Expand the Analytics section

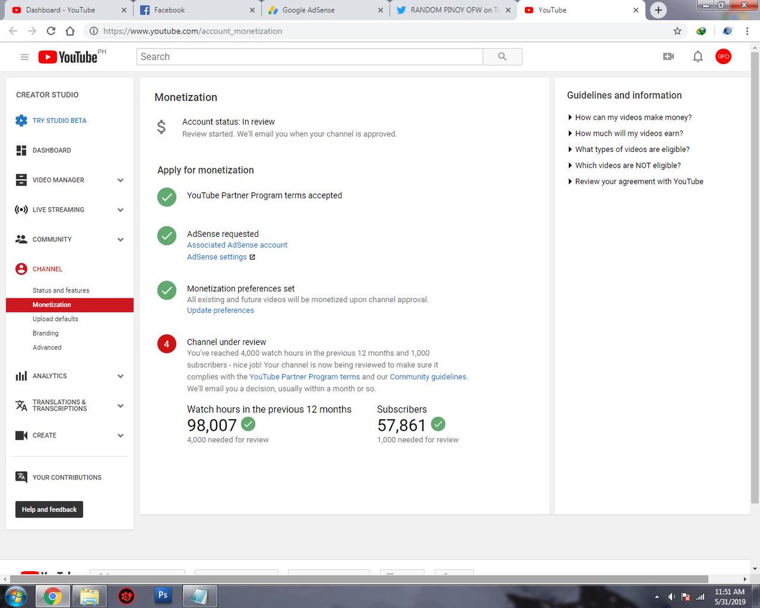point(120,376)
